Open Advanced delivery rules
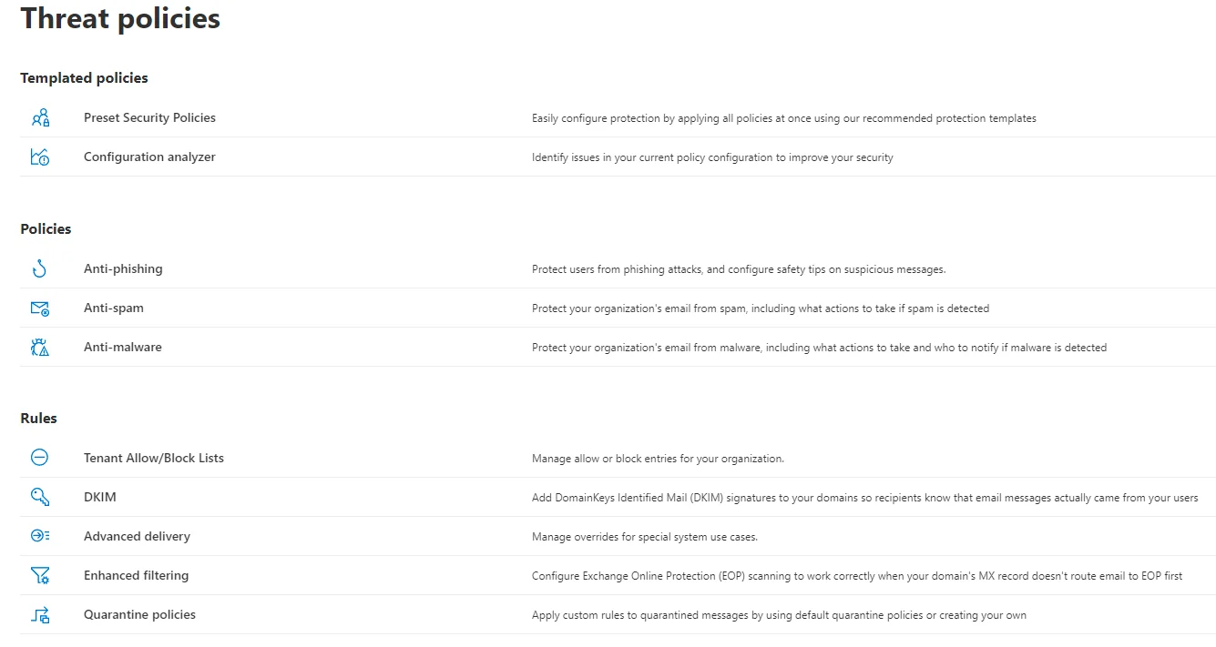1216x647 pixels. (x=137, y=537)
